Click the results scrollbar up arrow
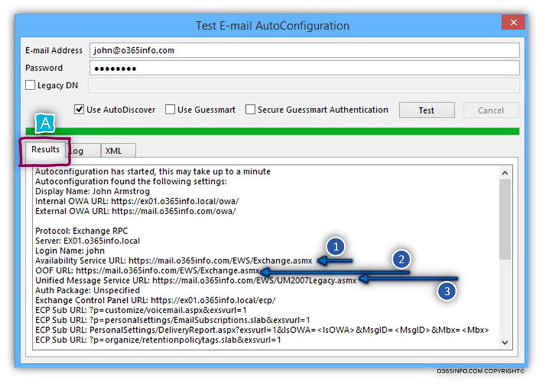The image size is (543, 391). click(x=505, y=172)
